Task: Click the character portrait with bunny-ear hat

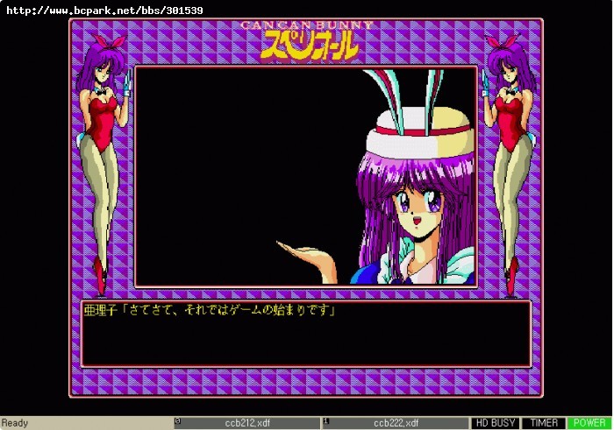Action: click(x=415, y=177)
